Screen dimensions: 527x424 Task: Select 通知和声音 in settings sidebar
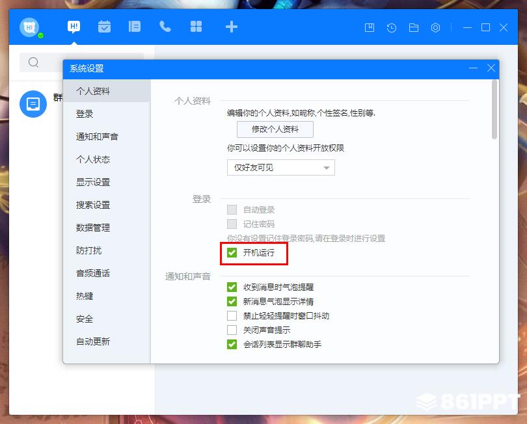point(97,137)
